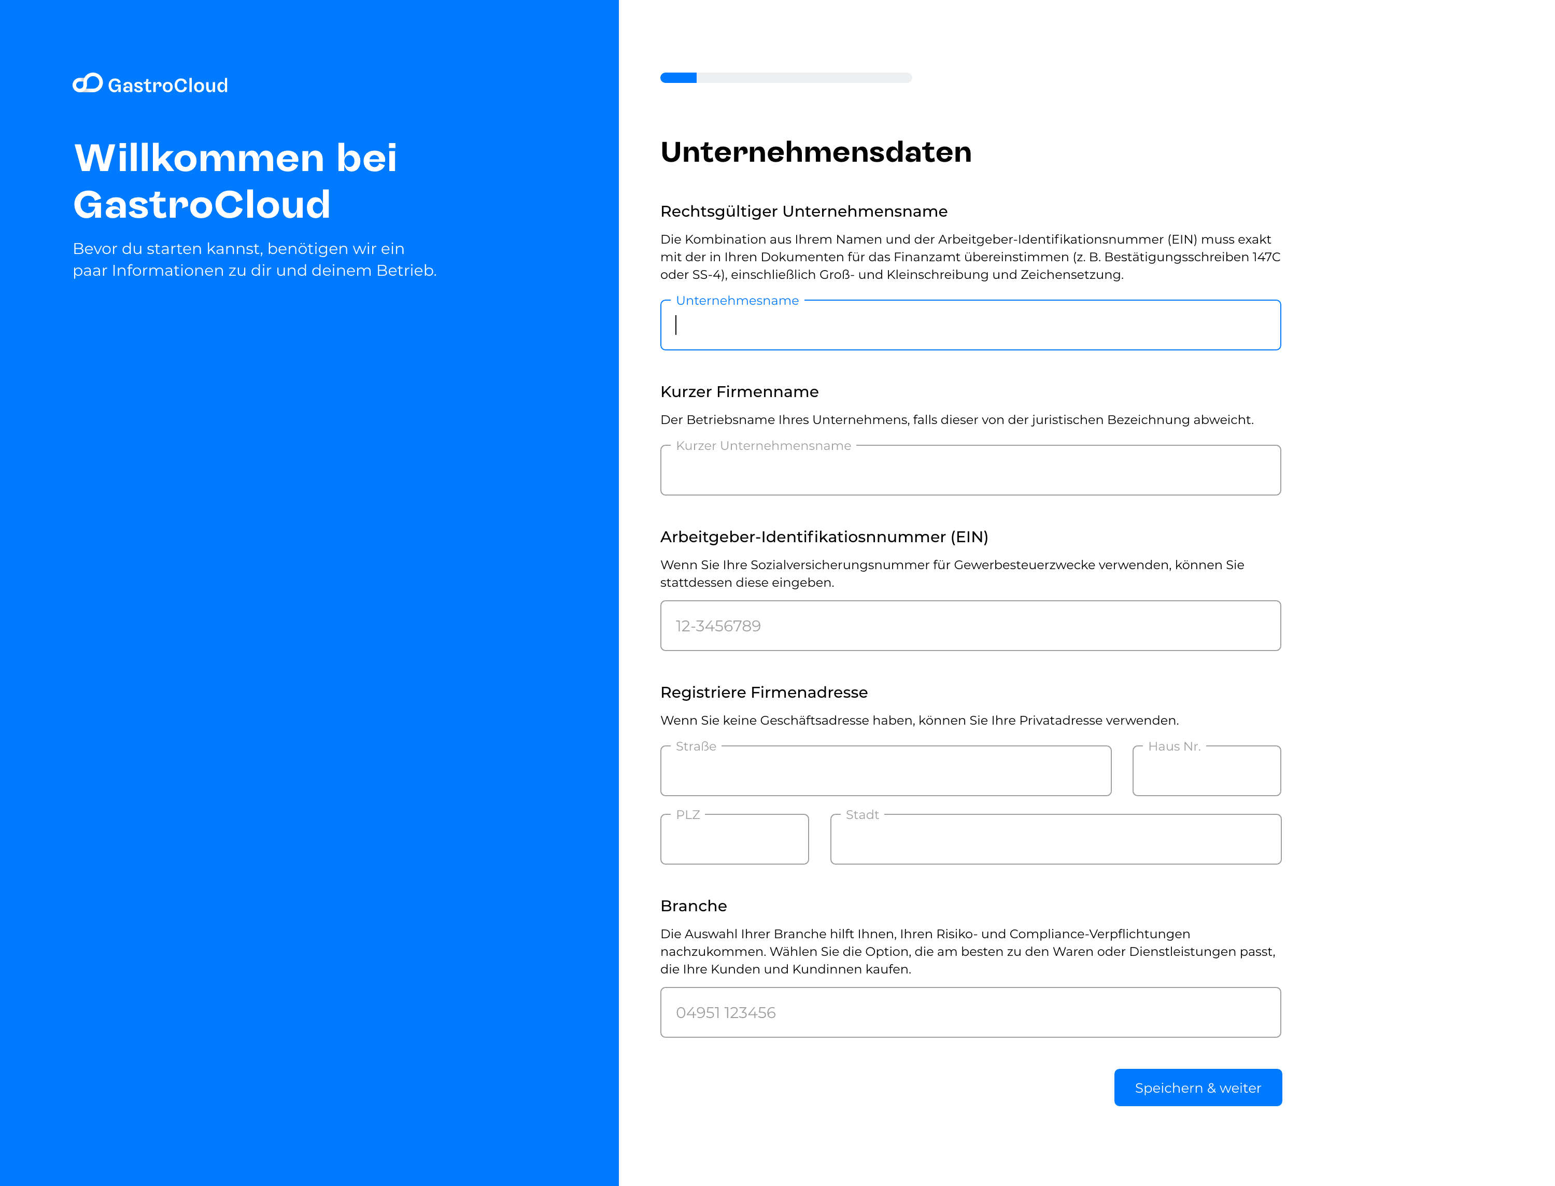
Task: Click the onboarding progress bar
Action: [x=786, y=78]
